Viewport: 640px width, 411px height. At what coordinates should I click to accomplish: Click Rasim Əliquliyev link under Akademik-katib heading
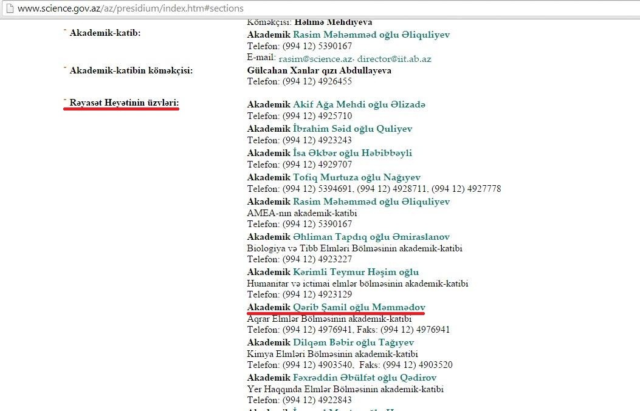(x=371, y=35)
